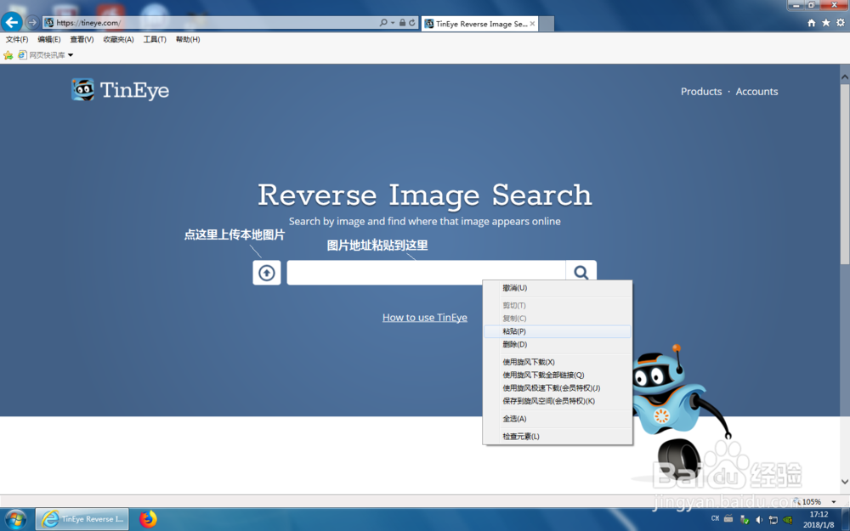Open the 工具(T) menu
The width and height of the screenshot is (850, 531).
(x=154, y=38)
